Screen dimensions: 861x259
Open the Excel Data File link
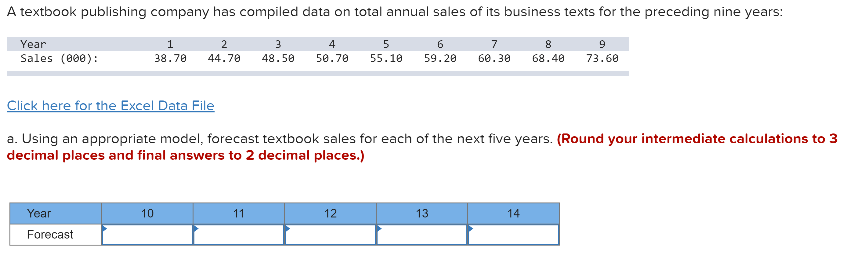110,105
